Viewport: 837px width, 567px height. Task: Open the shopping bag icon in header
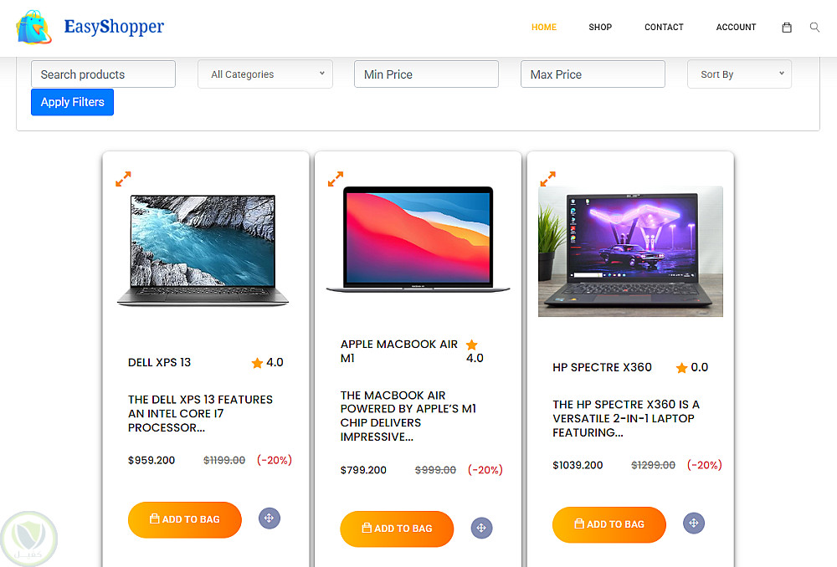(786, 28)
